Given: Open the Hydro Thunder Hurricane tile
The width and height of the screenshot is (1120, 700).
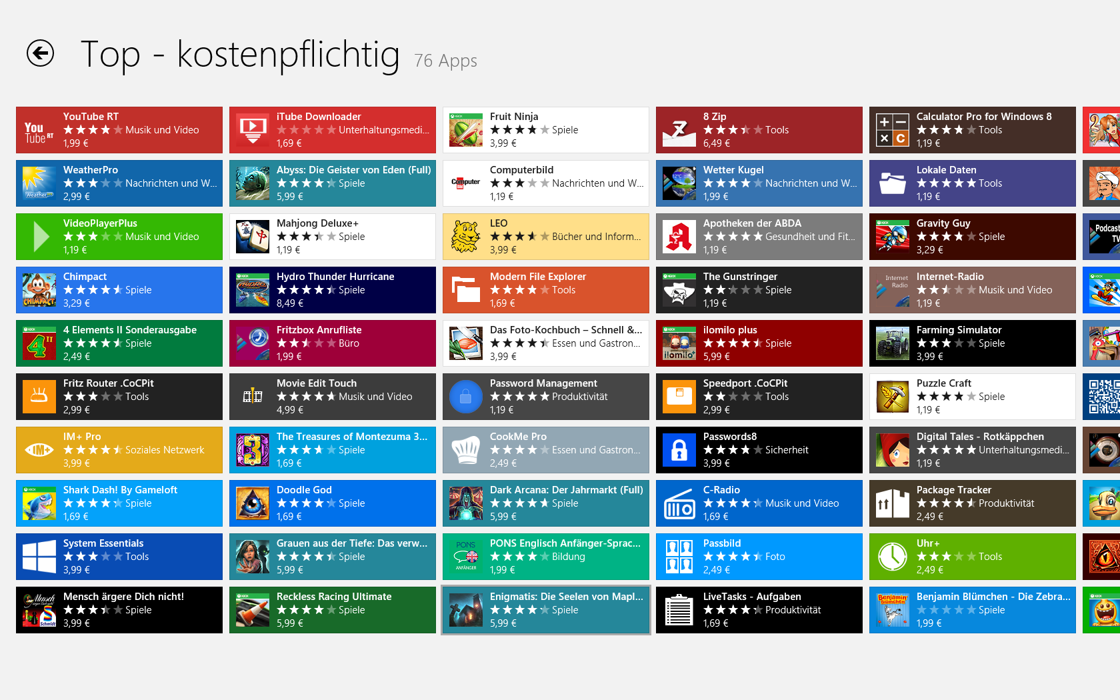Looking at the screenshot, I should coord(333,290).
